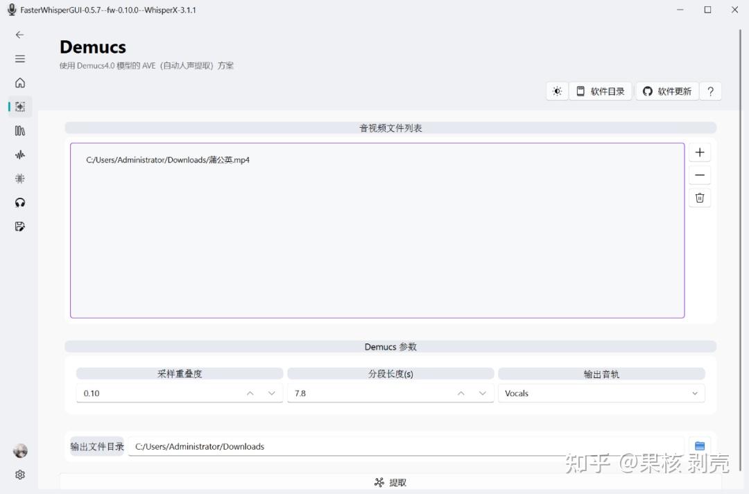Toggle light/dark theme with the sun icon

click(557, 91)
